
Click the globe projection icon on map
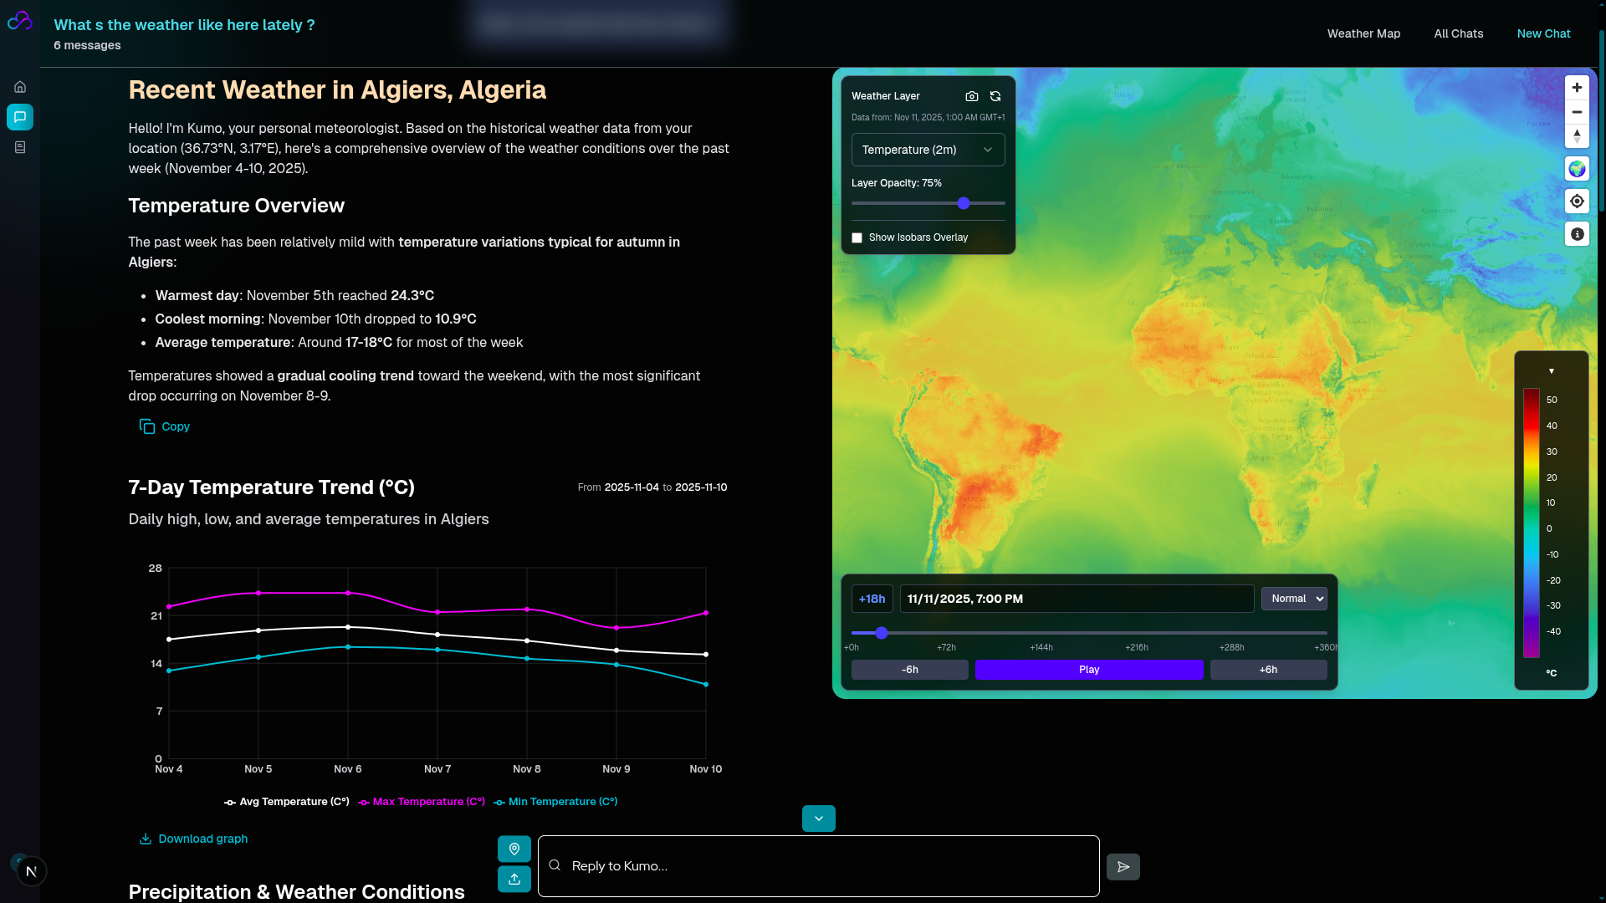click(x=1577, y=169)
